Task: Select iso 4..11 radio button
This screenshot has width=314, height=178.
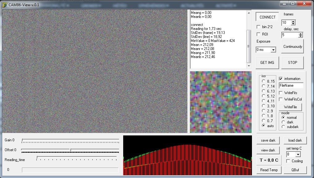Action: (264, 101)
